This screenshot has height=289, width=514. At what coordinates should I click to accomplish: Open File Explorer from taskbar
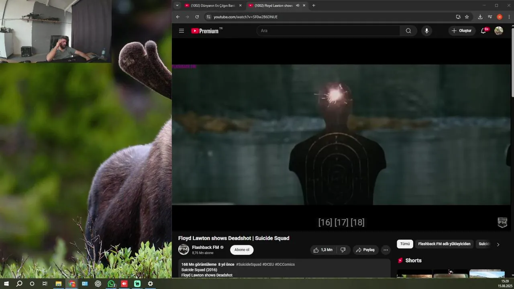click(x=58, y=284)
